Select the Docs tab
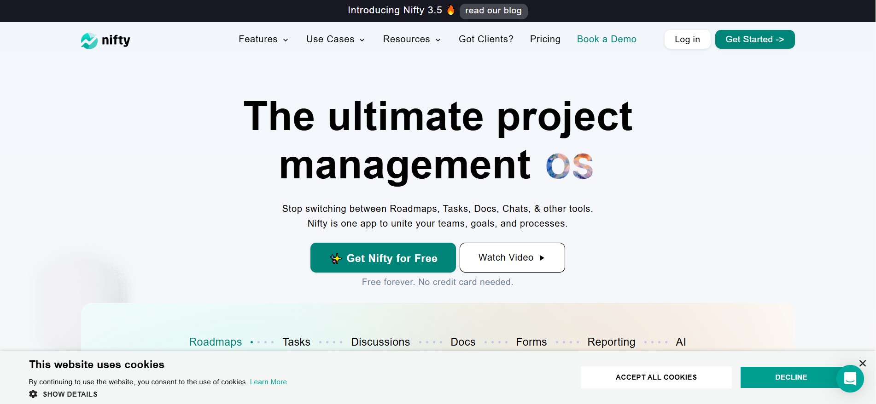Image resolution: width=876 pixels, height=404 pixels. pos(463,342)
